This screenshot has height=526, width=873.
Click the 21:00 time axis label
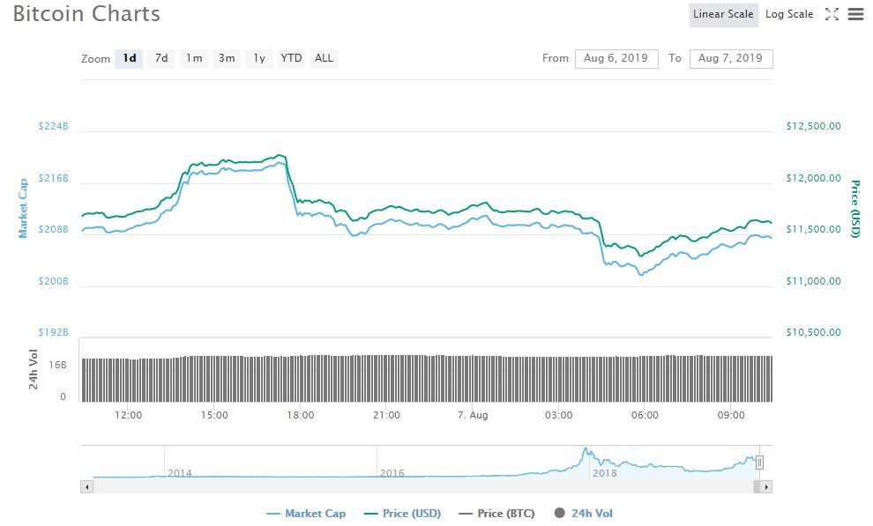pyautogui.click(x=386, y=415)
